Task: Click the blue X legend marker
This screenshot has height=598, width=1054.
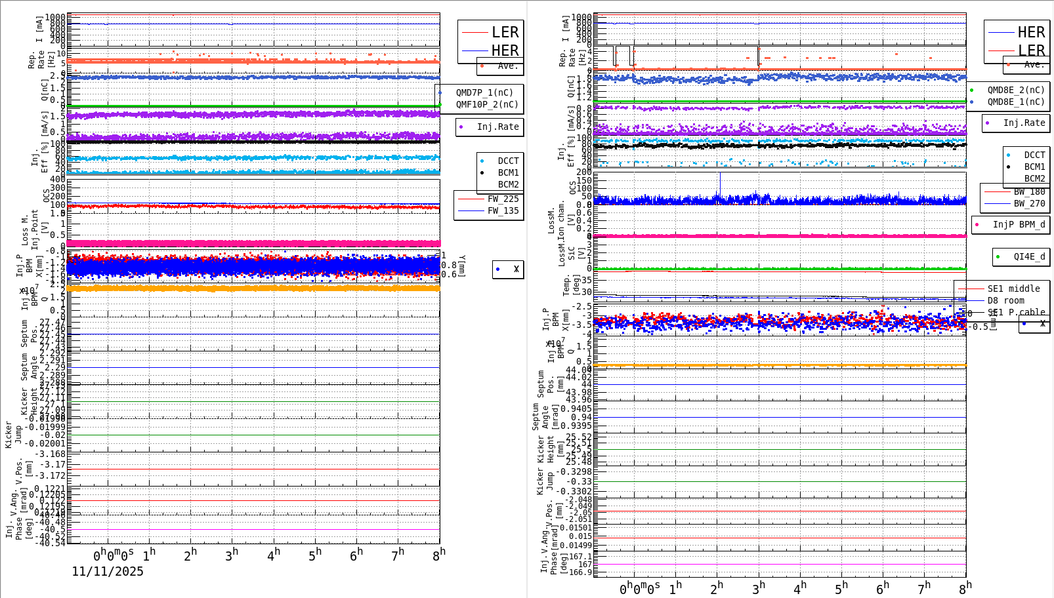Action: [497, 269]
